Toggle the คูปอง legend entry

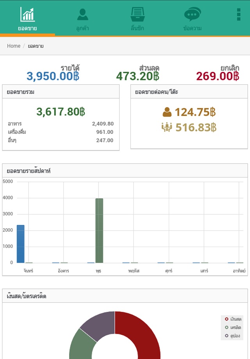[x=232, y=336]
